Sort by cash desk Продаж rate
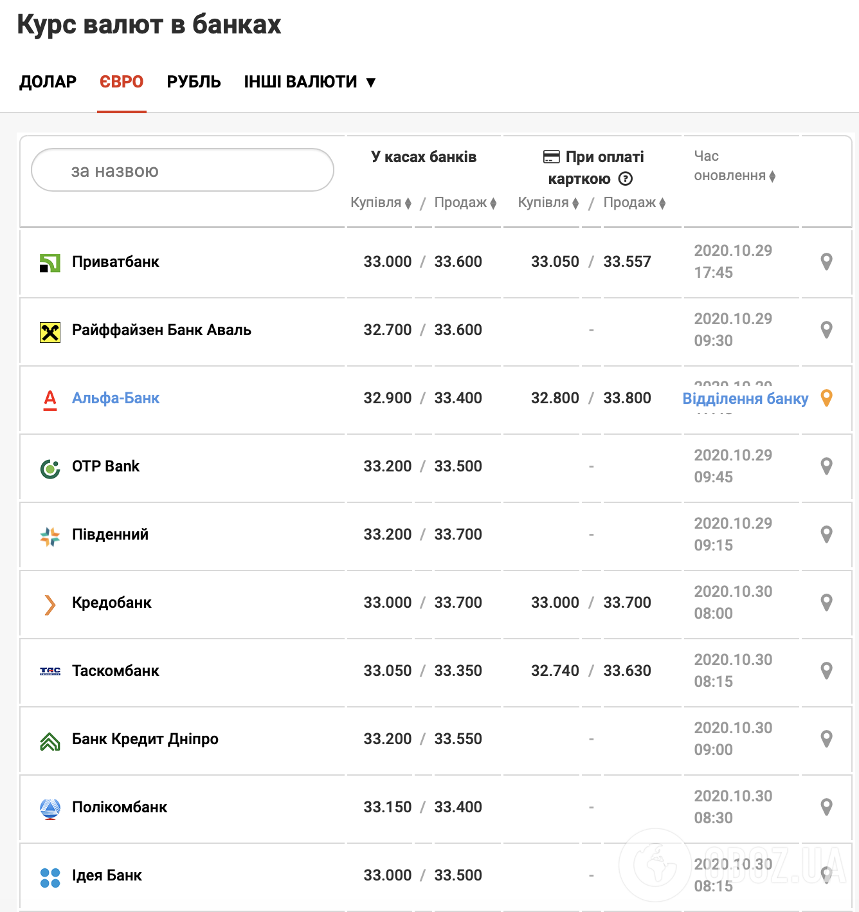The width and height of the screenshot is (859, 912). [x=466, y=203]
